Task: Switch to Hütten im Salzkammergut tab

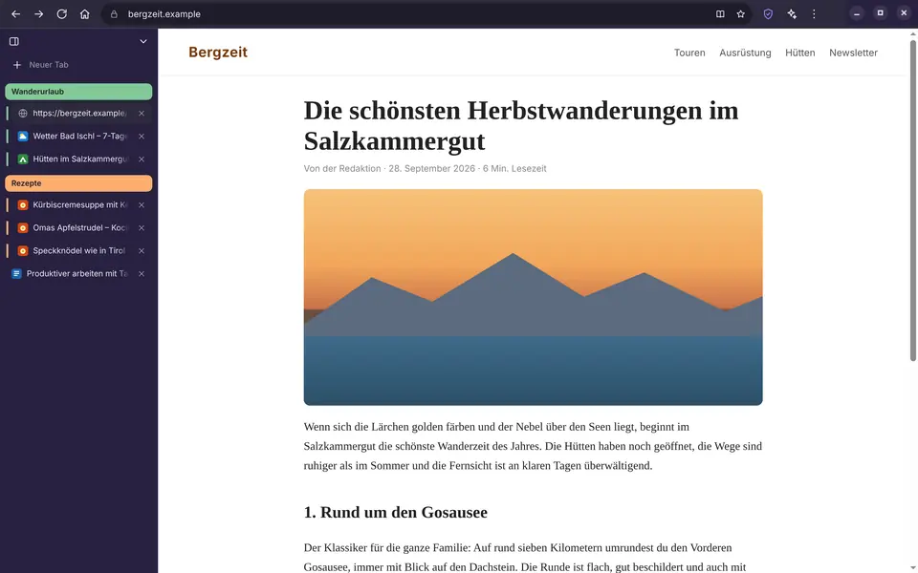Action: [78, 159]
